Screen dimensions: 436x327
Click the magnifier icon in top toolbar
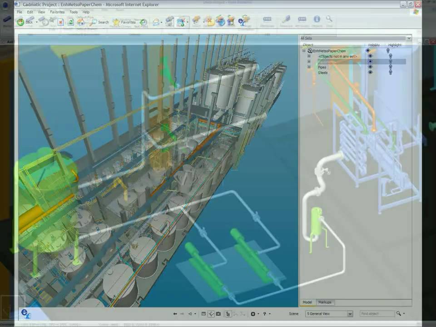[x=329, y=19]
